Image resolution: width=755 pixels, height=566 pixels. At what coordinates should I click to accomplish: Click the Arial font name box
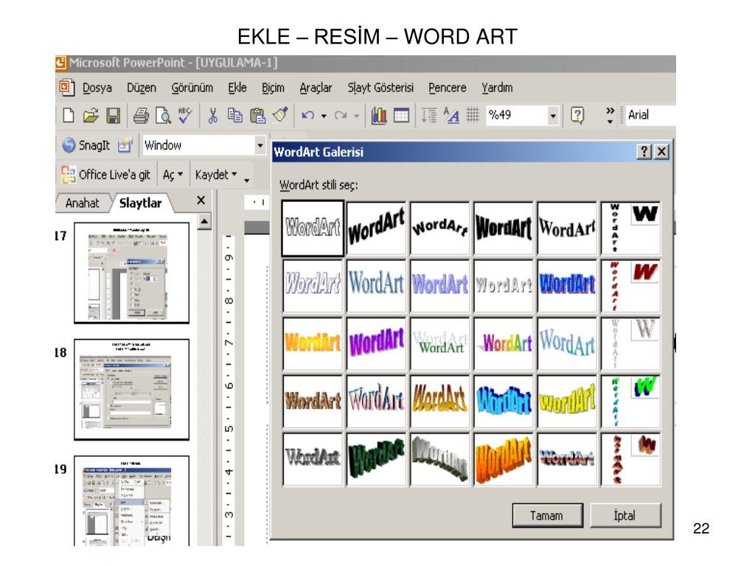tap(650, 116)
